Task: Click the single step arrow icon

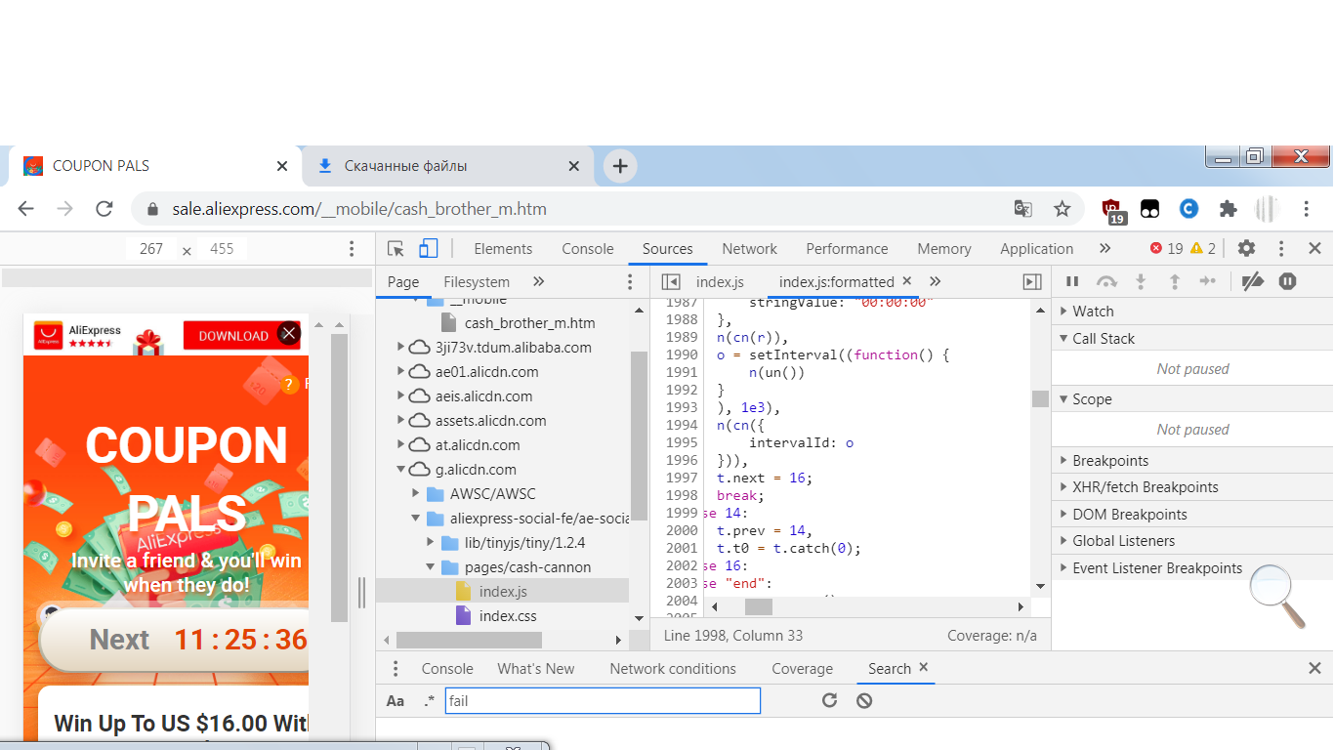Action: pos(1208,281)
